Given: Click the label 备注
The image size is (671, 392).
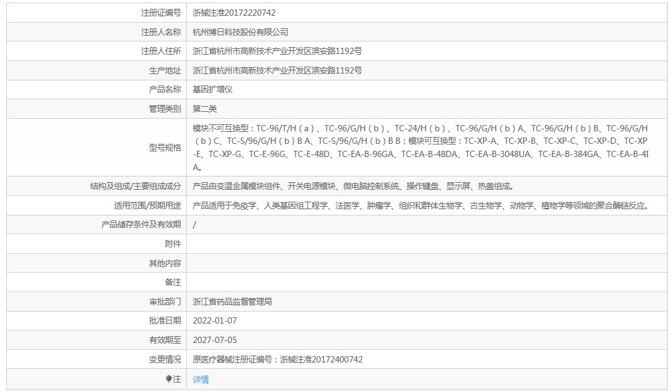Looking at the screenshot, I should pyautogui.click(x=173, y=282).
